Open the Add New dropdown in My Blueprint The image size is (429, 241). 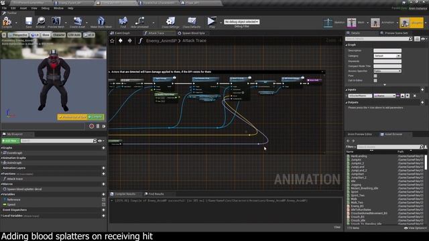(11, 141)
